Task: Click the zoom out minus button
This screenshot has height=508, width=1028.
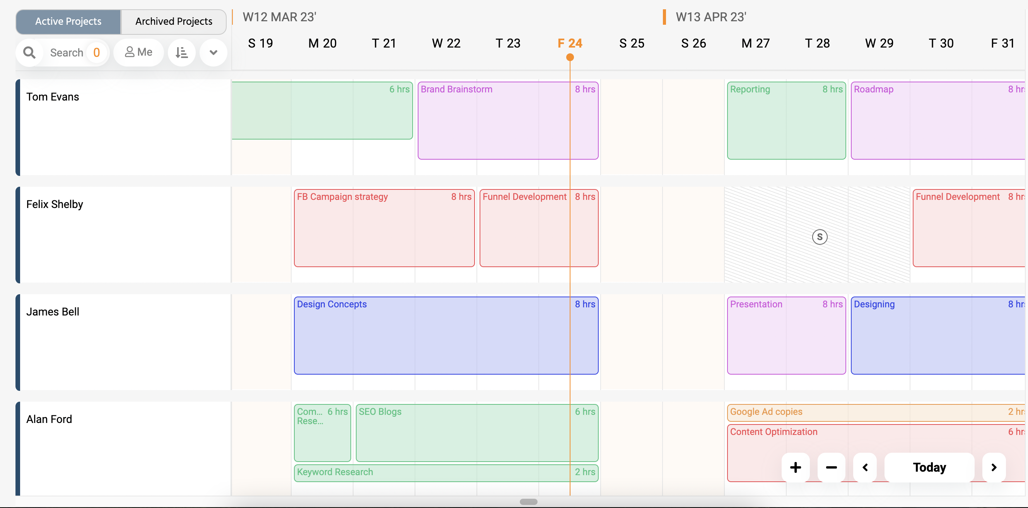Action: coord(831,467)
